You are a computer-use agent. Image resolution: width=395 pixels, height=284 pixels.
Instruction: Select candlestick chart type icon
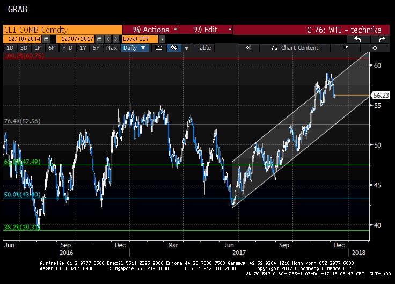174,48
